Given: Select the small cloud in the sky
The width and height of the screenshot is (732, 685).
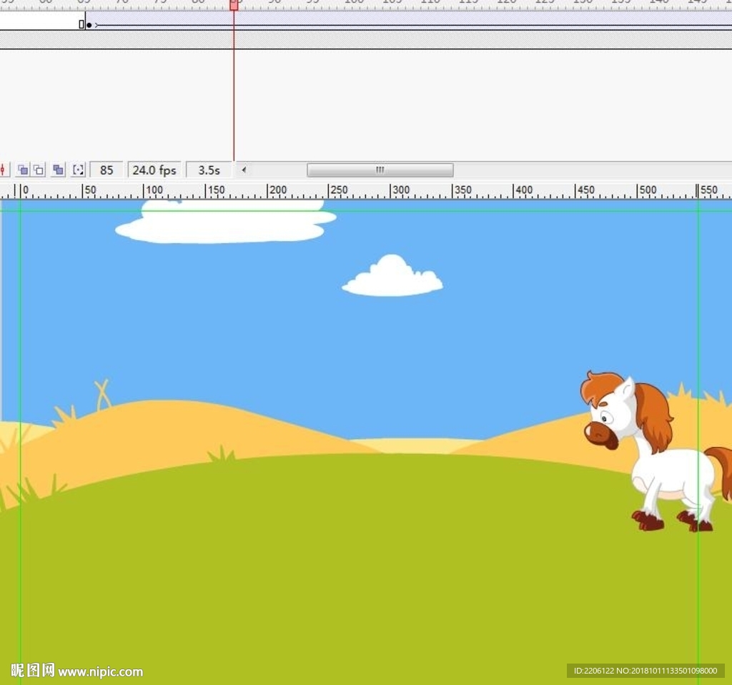Looking at the screenshot, I should tap(392, 279).
